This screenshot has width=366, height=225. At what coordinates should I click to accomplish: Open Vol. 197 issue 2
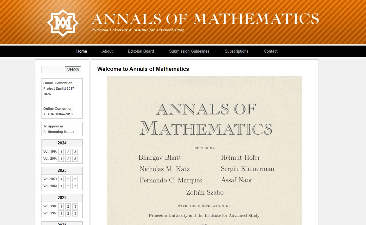point(68,179)
